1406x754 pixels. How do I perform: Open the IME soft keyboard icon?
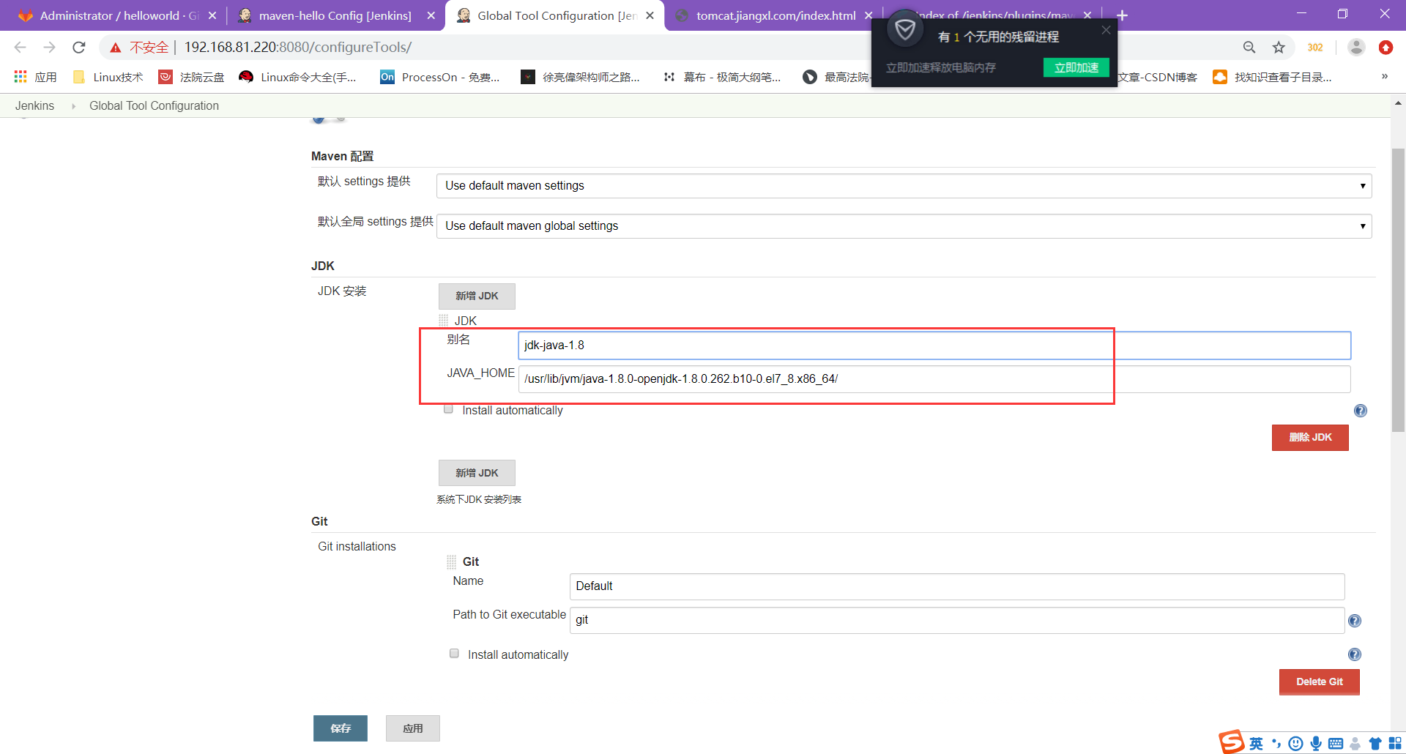pyautogui.click(x=1336, y=744)
